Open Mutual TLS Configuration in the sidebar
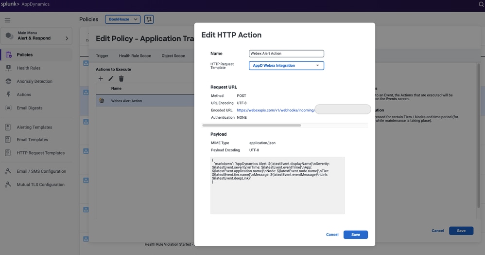This screenshot has width=485, height=255. [40, 184]
